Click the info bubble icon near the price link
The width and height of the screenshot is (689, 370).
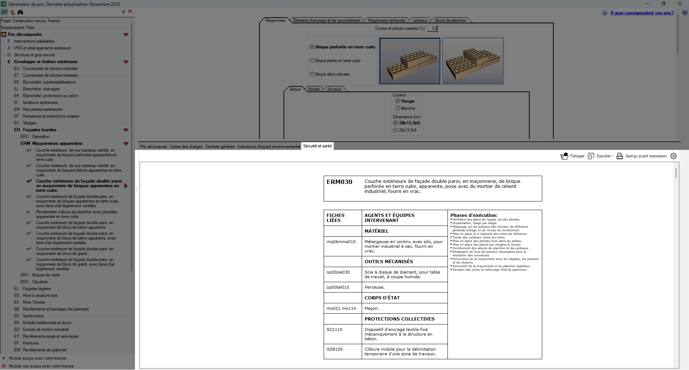coord(605,13)
